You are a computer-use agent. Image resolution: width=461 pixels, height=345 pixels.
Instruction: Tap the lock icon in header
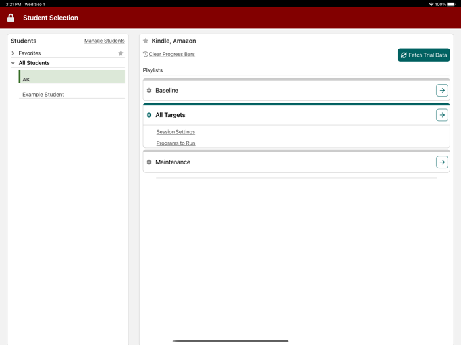(x=11, y=18)
